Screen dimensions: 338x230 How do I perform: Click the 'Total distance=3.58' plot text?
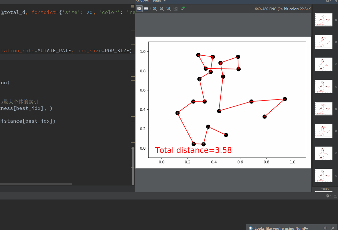coord(193,150)
